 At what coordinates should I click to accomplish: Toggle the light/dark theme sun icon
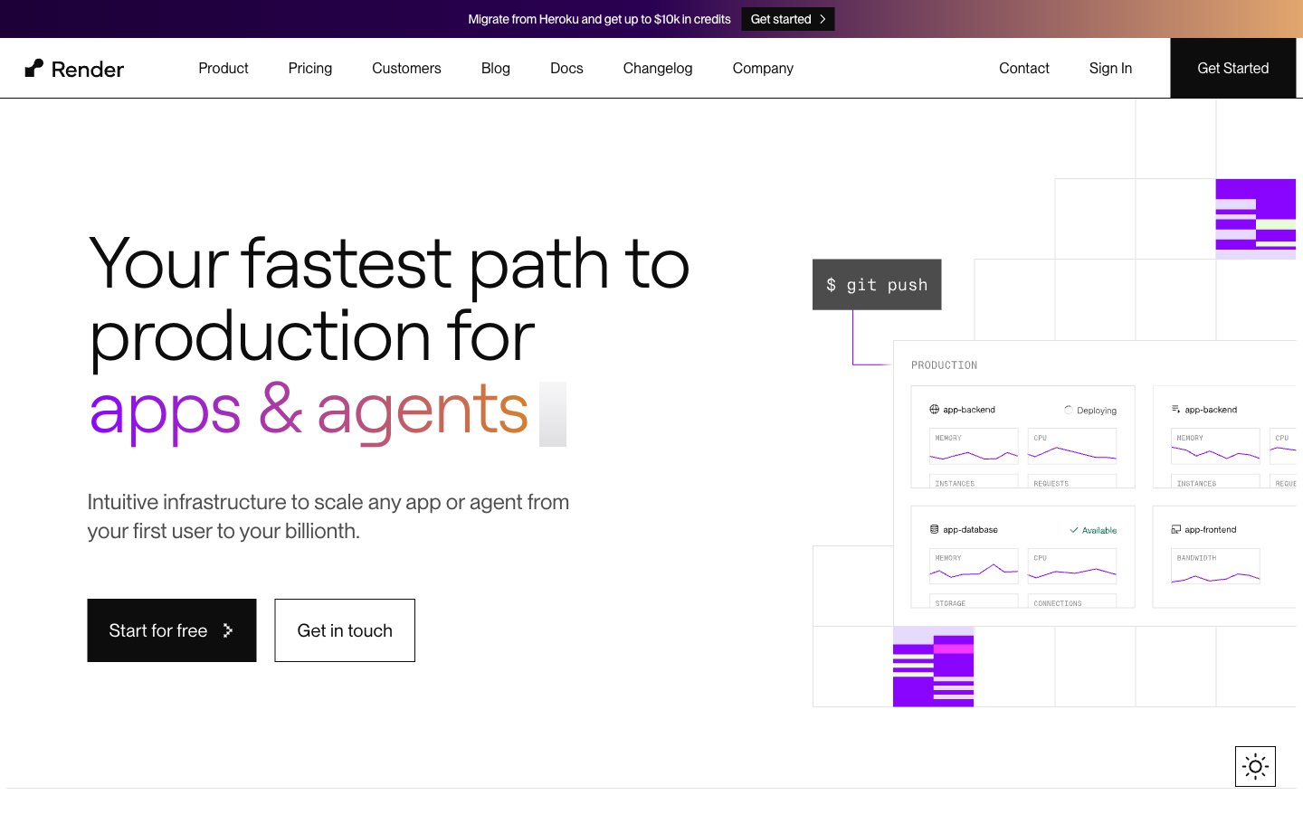coord(1255,767)
